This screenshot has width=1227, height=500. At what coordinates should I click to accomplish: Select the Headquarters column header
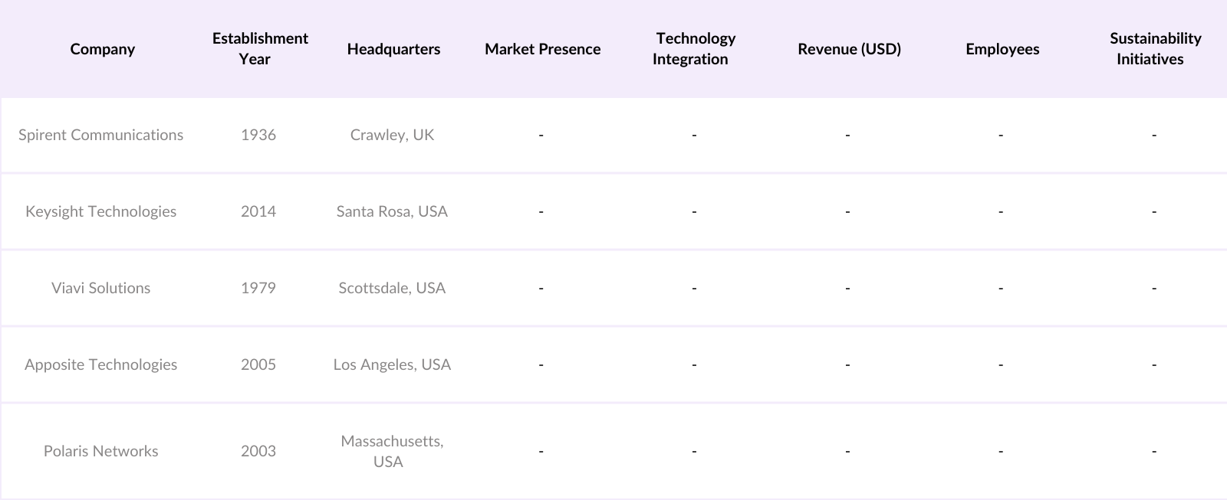[393, 49]
